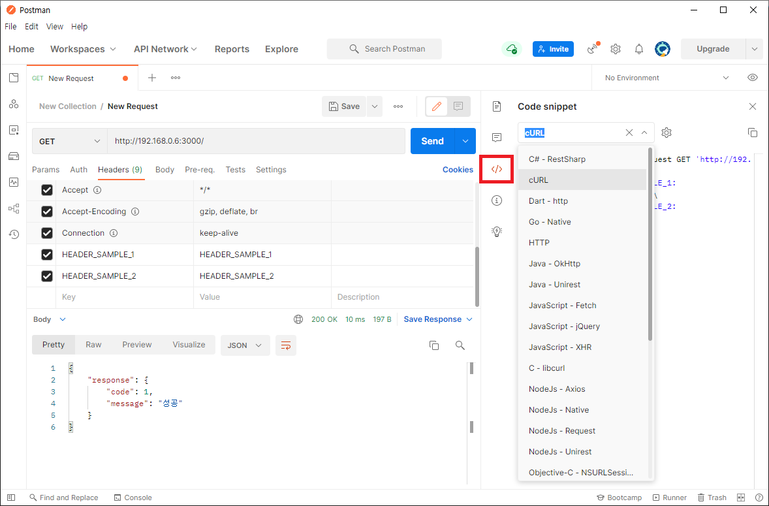The width and height of the screenshot is (769, 506).
Task: Open the Mock Servers sidebar icon
Action: pos(14,156)
